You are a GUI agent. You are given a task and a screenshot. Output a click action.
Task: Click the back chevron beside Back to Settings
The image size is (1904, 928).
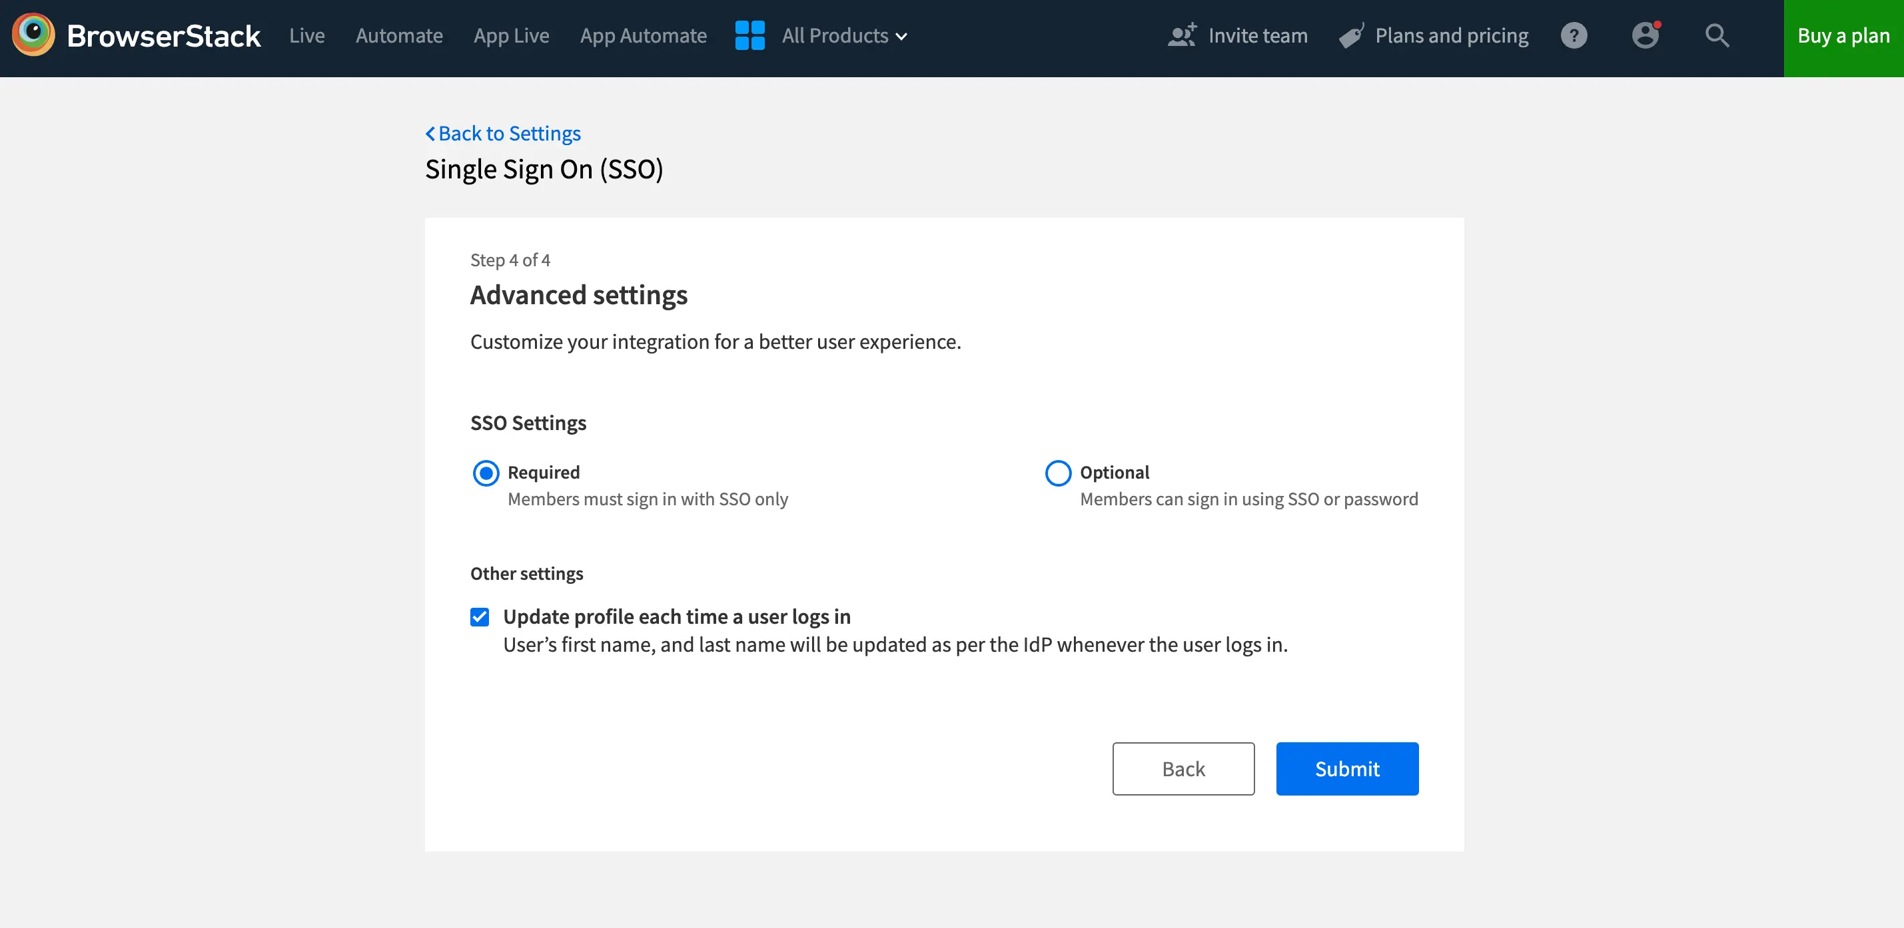click(430, 134)
